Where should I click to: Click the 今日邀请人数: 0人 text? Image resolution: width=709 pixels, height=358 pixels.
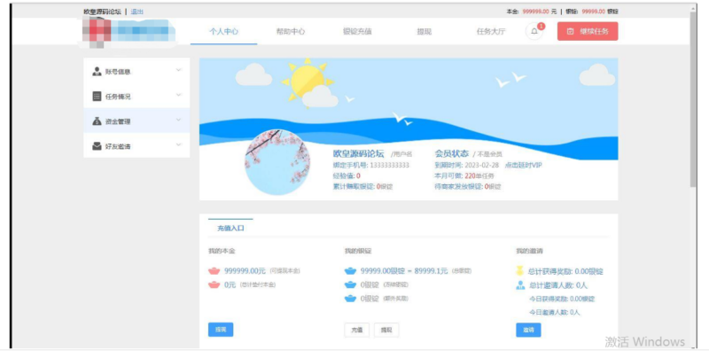point(555,312)
